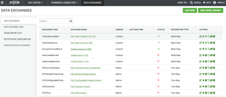Viewport: 226px width, 97px height.
Task: Open Data Exchange Logs
Action: point(14,27)
